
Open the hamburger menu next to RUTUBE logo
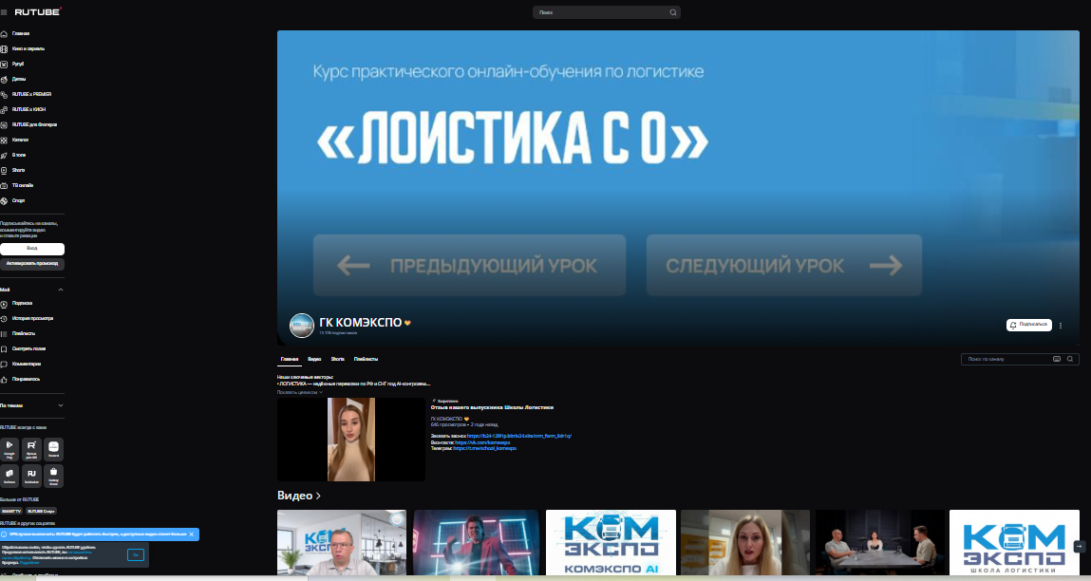point(4,11)
